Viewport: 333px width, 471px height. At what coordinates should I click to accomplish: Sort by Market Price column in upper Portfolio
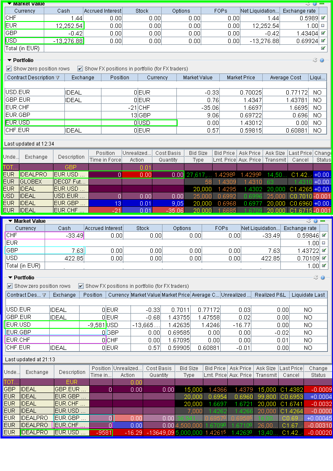[241, 78]
